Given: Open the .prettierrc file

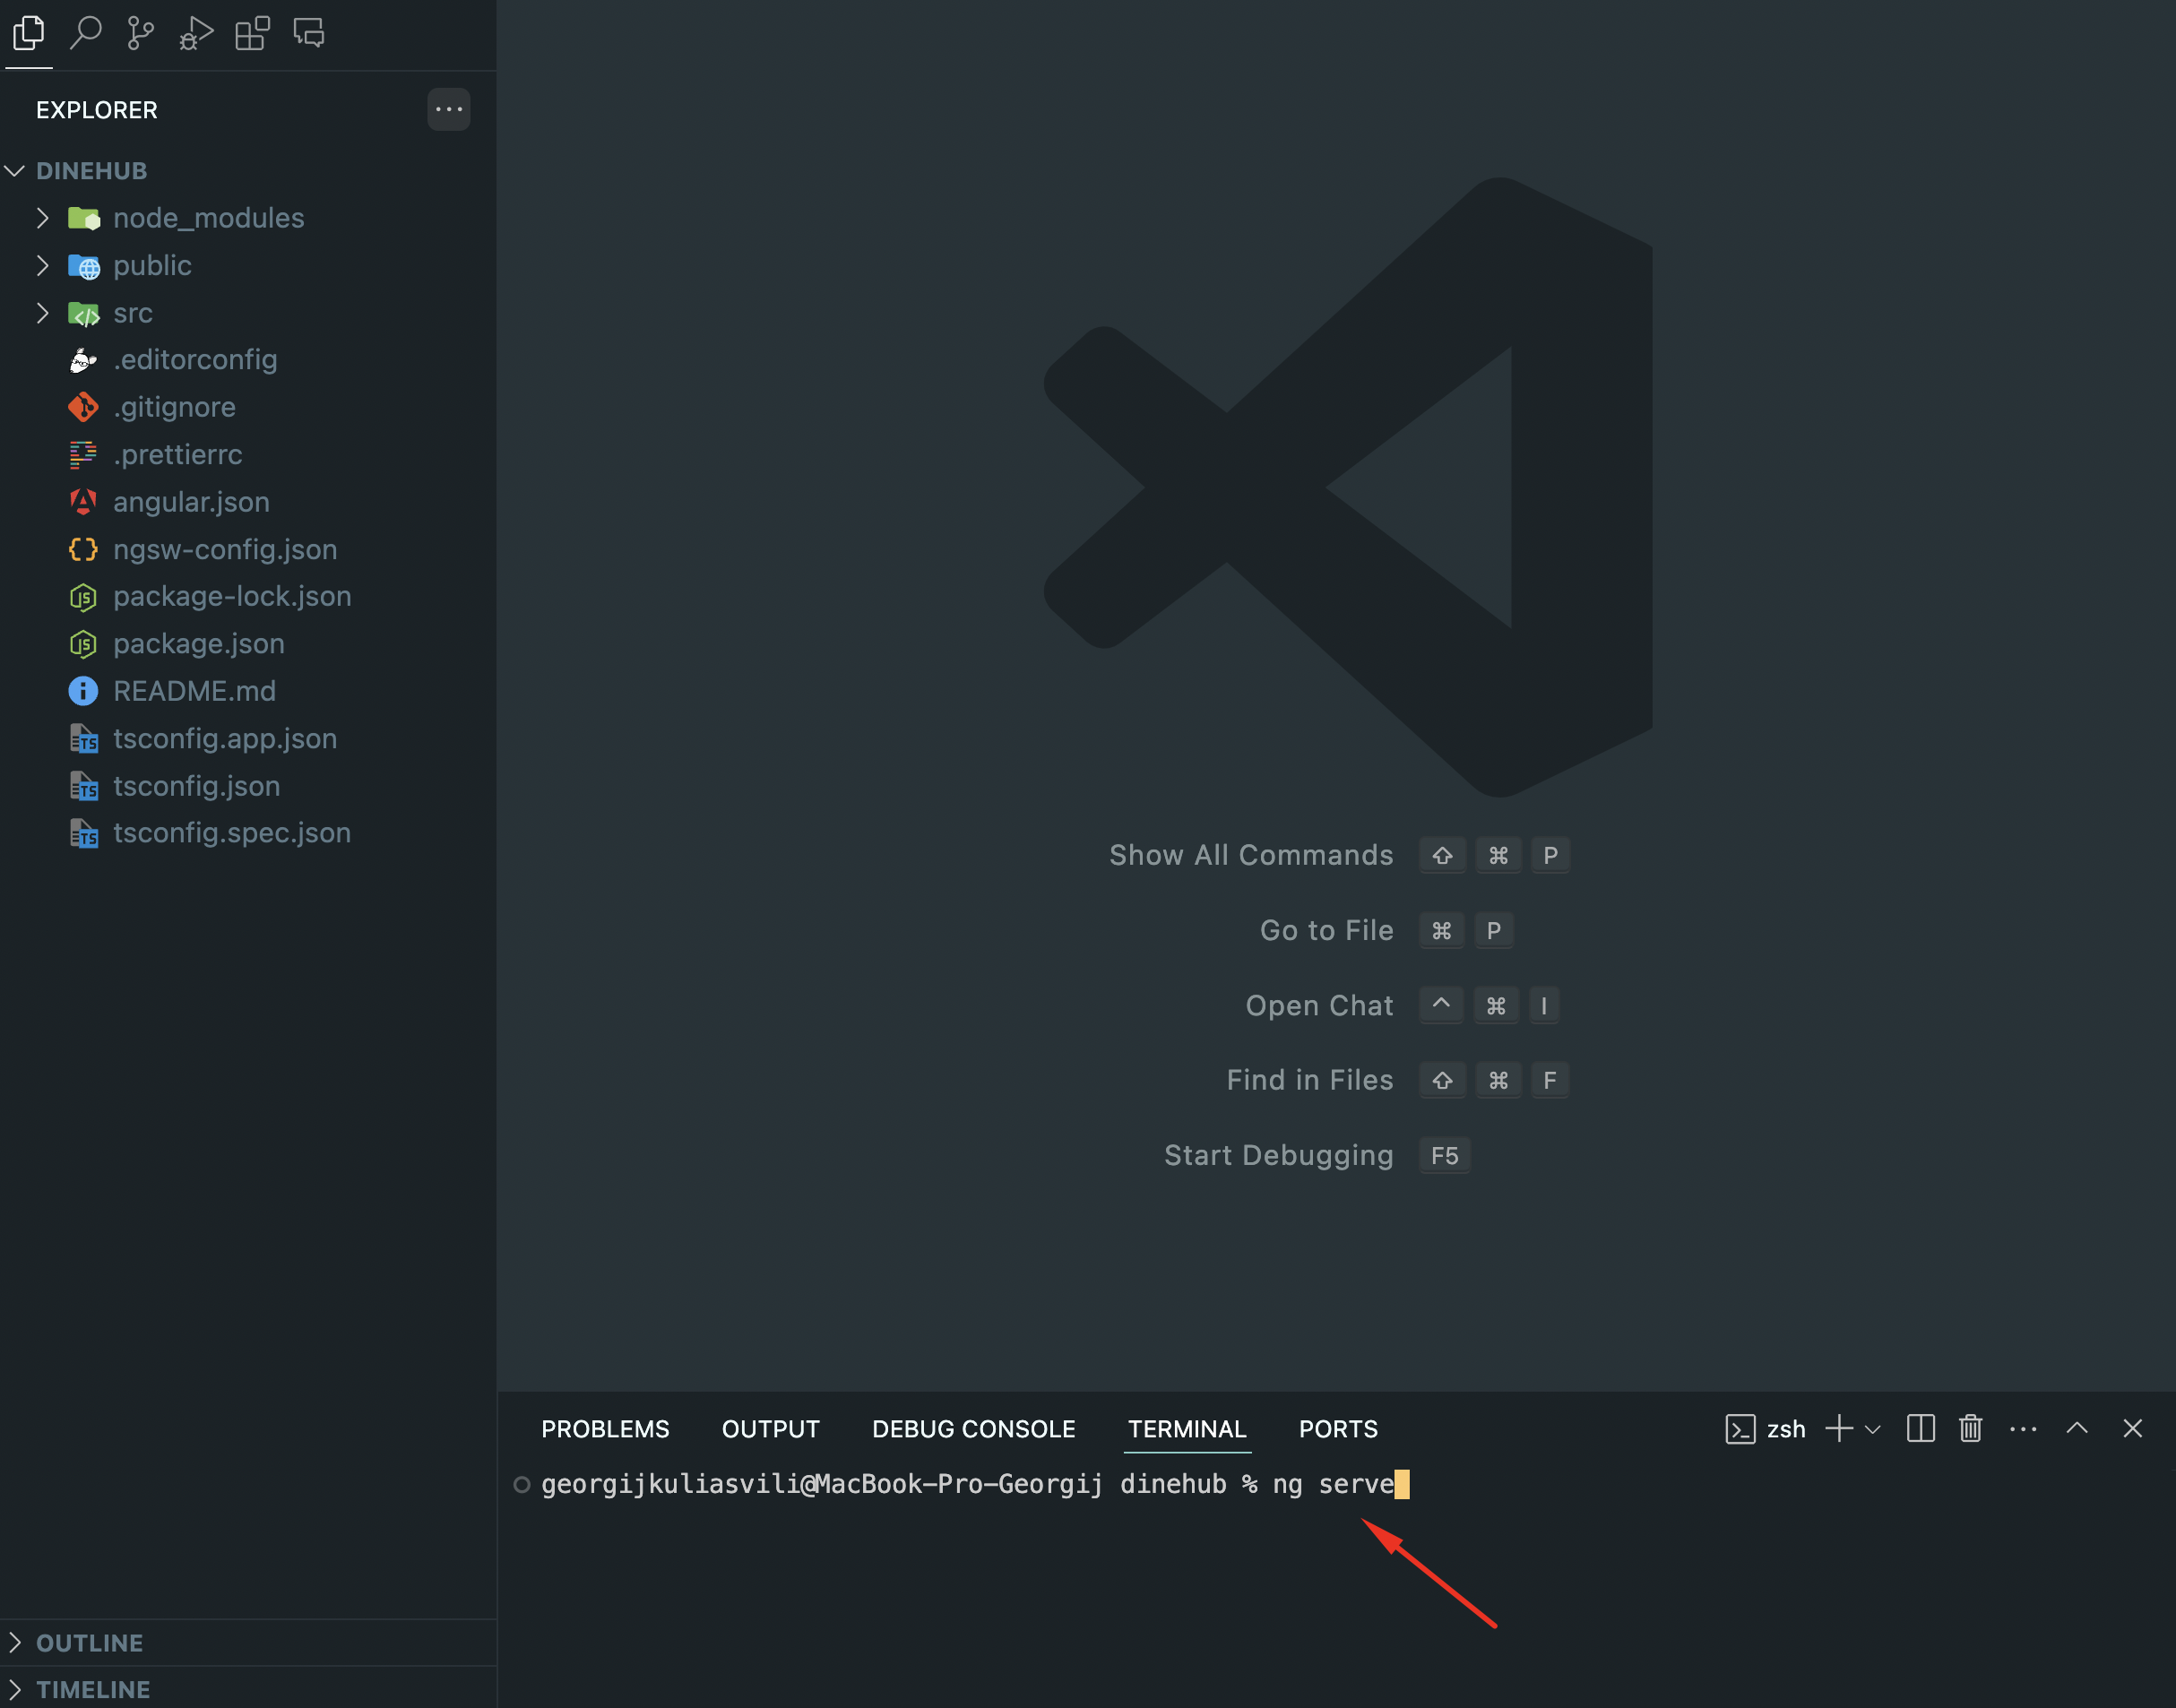Looking at the screenshot, I should [248, 455].
